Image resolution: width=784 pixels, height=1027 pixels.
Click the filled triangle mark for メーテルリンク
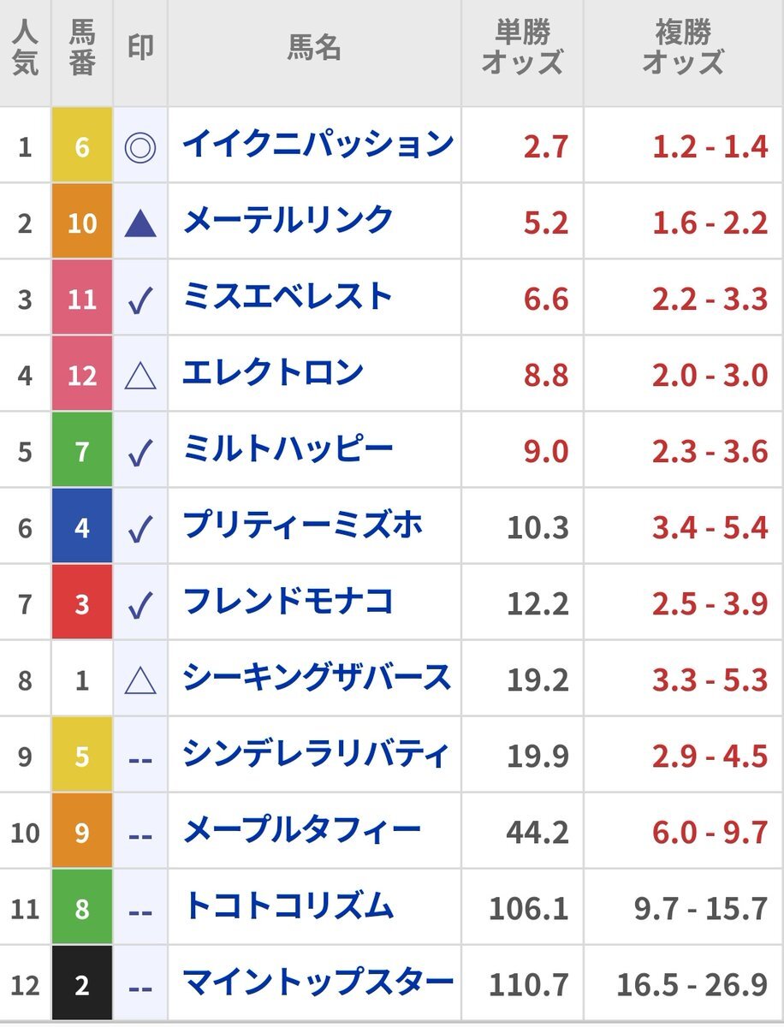point(140,223)
